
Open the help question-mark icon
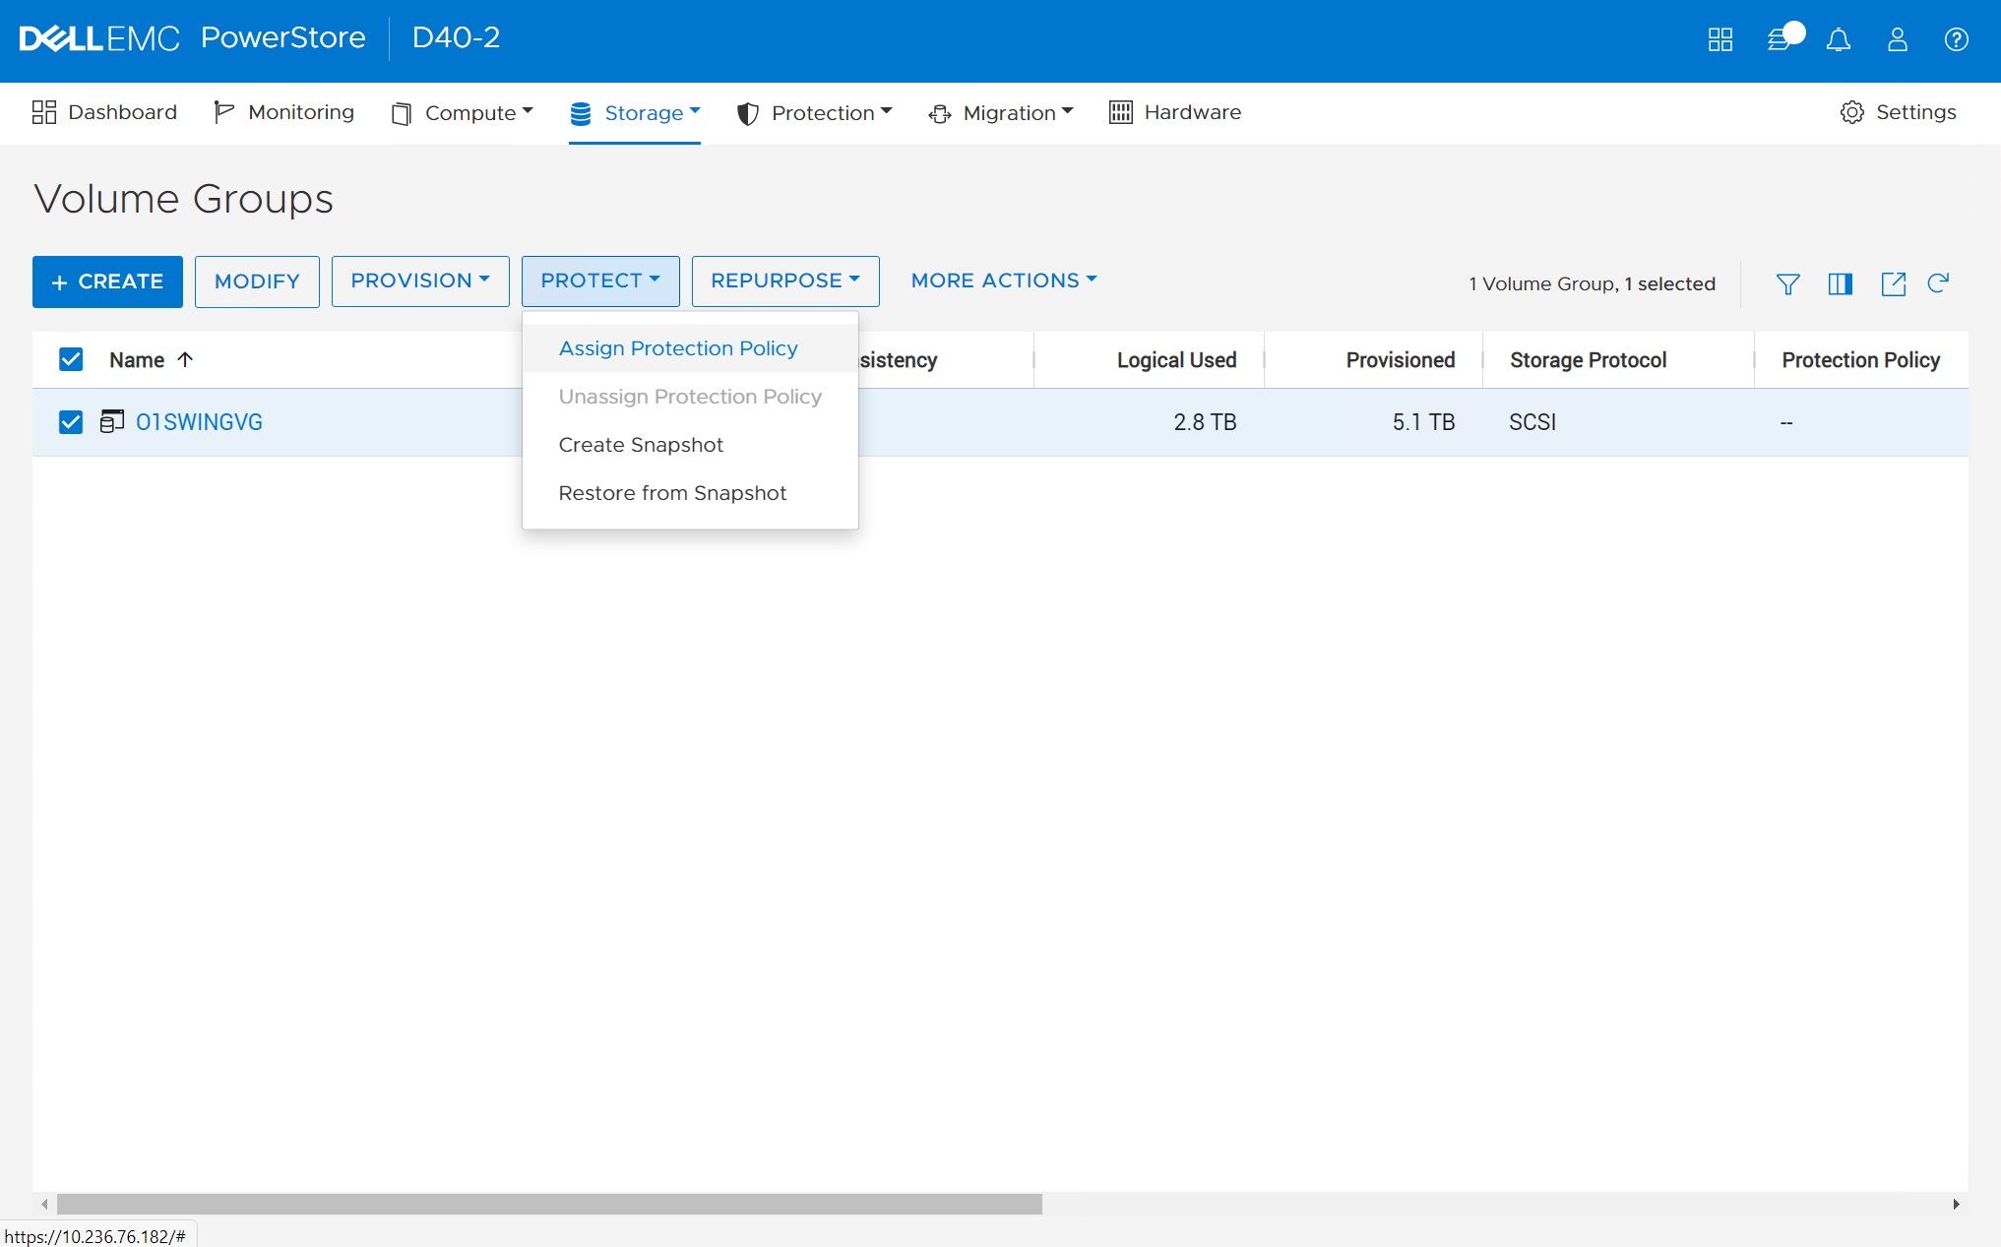[x=1955, y=39]
